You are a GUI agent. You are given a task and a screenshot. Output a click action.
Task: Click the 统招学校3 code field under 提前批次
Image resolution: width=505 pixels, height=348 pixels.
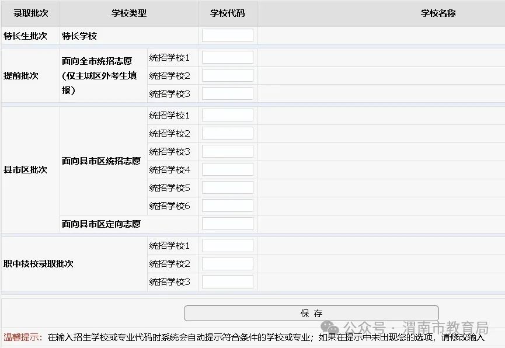[x=227, y=93]
